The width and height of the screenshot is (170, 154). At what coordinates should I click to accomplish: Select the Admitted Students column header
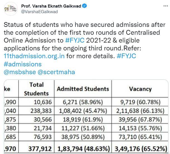[x=83, y=89]
